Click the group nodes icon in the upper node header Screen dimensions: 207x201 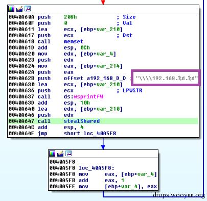[28, 9]
